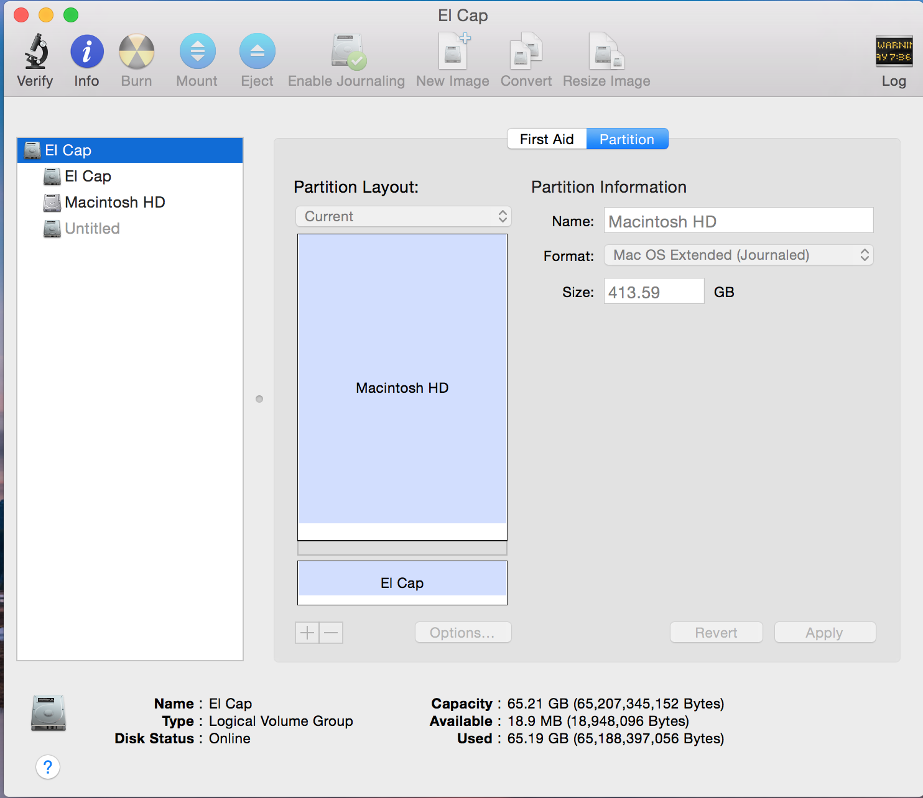Click the partition resize divider bar
Screen dimensions: 923x798
tap(402, 548)
